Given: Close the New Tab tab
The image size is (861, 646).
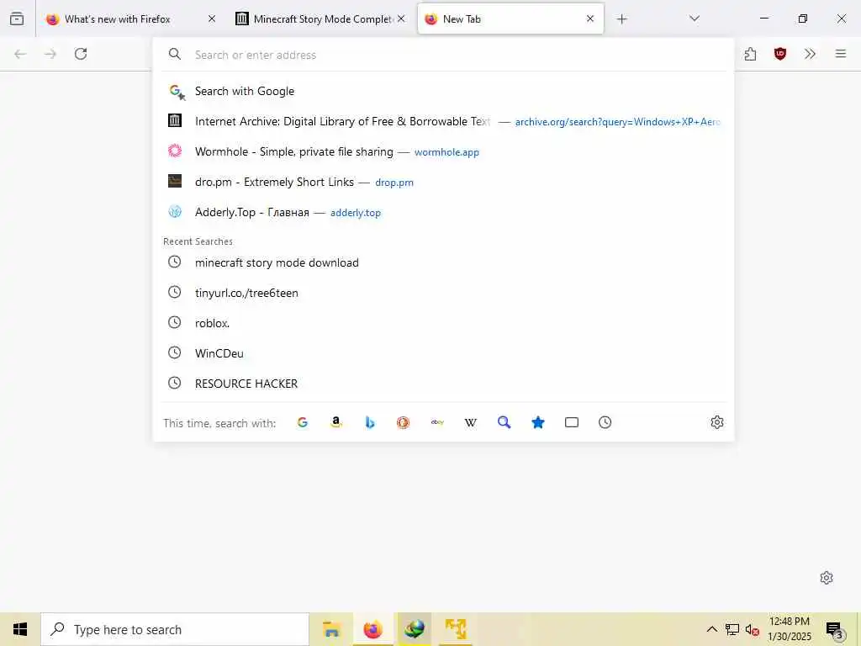Looking at the screenshot, I should pos(590,19).
